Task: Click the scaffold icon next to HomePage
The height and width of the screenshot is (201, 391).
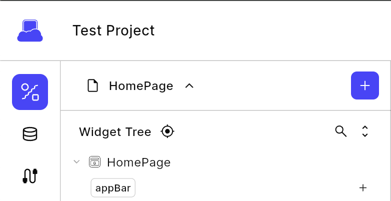Action: 95,162
